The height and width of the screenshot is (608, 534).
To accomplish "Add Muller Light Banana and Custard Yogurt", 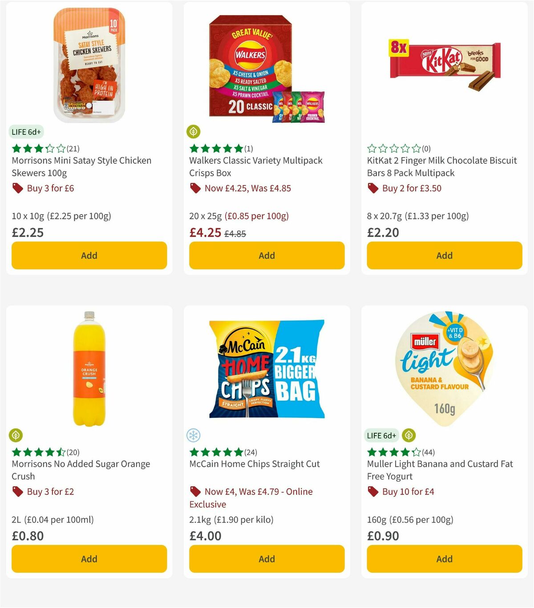I will pos(444,559).
